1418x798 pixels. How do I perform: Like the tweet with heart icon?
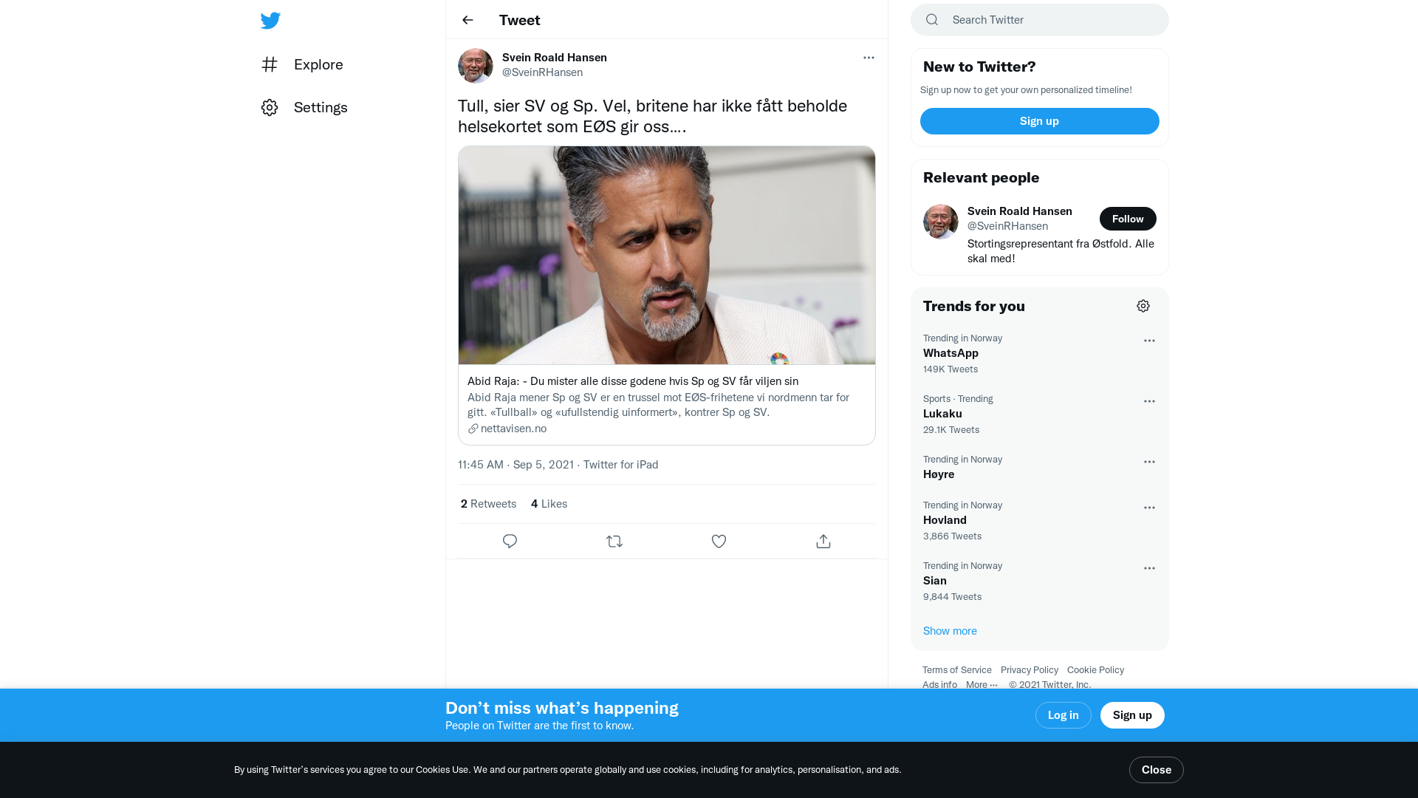pyautogui.click(x=719, y=542)
